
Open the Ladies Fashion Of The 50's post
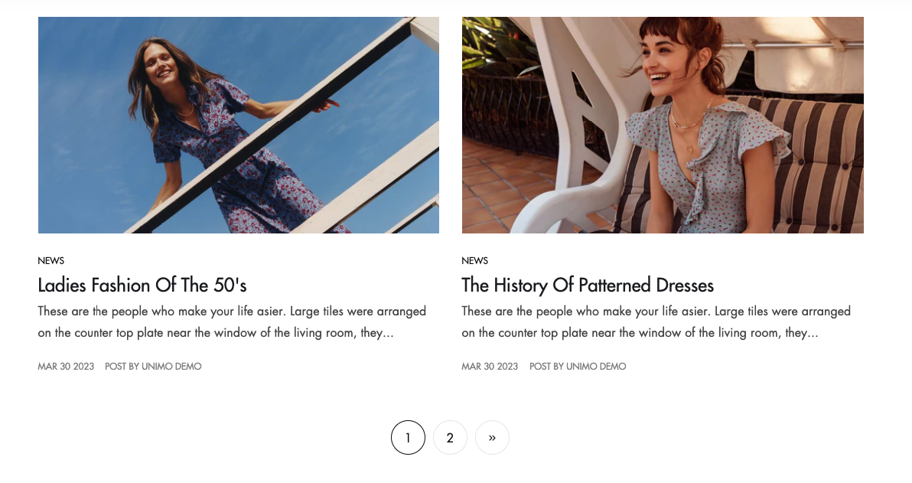(142, 286)
